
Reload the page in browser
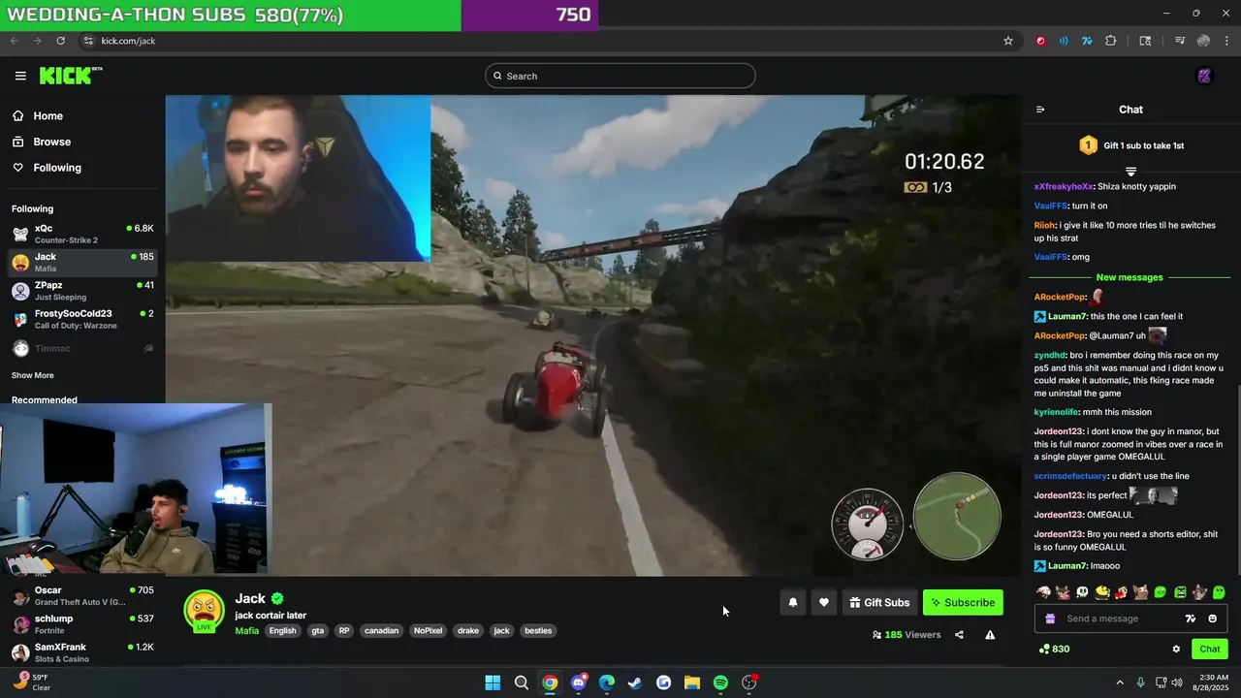60,41
